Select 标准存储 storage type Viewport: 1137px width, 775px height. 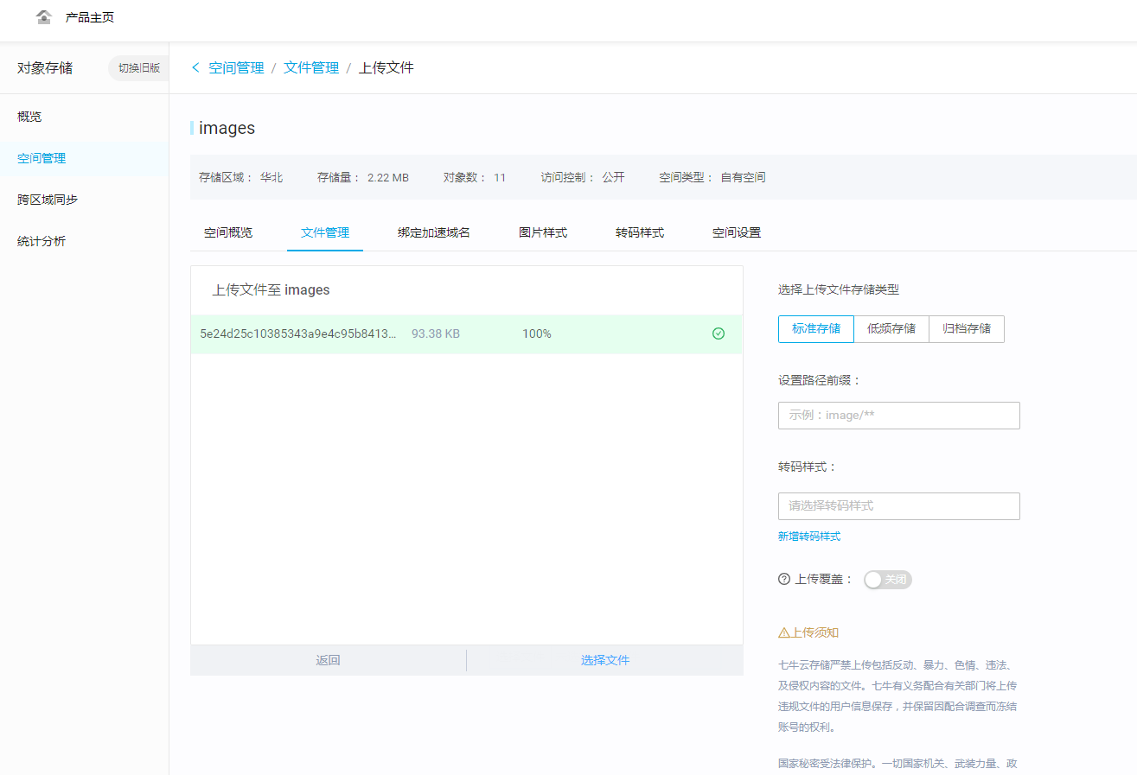click(x=816, y=329)
